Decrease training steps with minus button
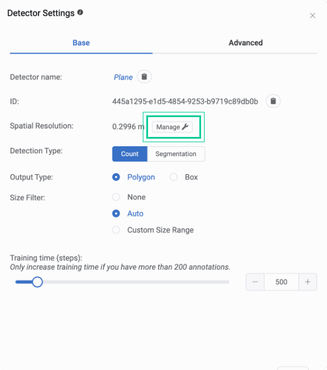This screenshot has height=370, width=327. [x=255, y=282]
